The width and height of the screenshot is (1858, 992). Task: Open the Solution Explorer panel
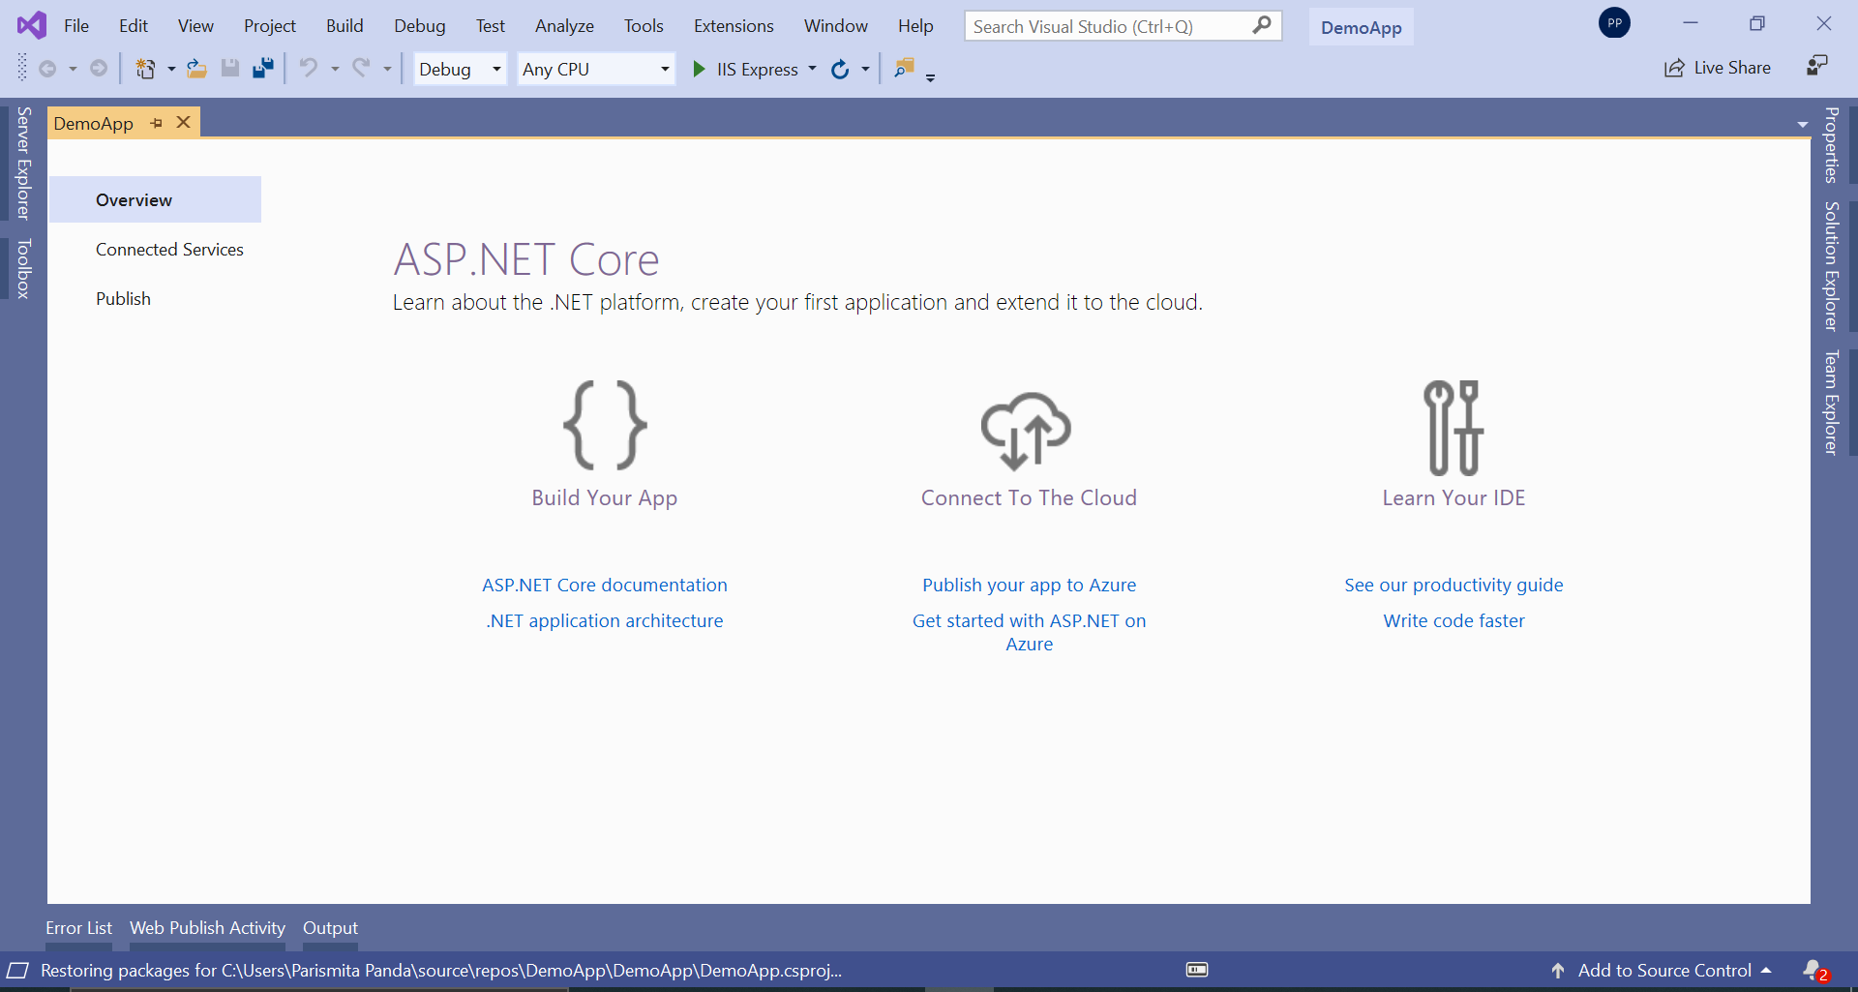[x=1830, y=268]
